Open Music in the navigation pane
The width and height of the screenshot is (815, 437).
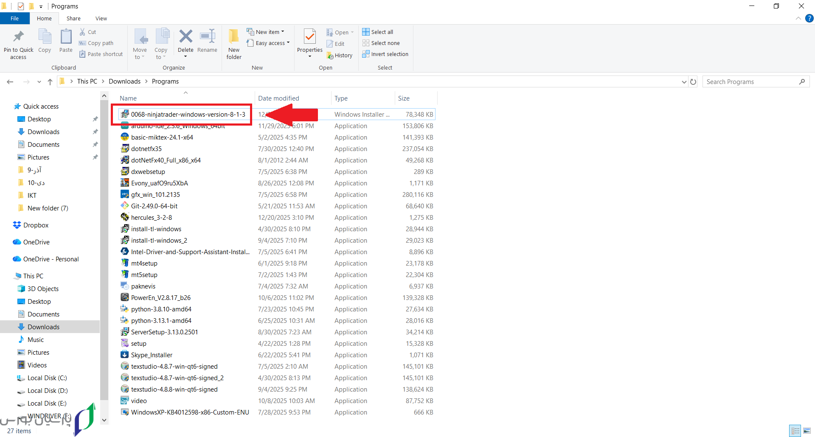click(x=35, y=339)
